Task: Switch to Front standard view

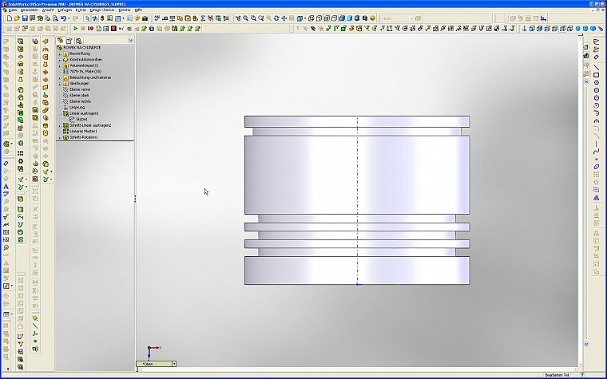Action: point(530,28)
